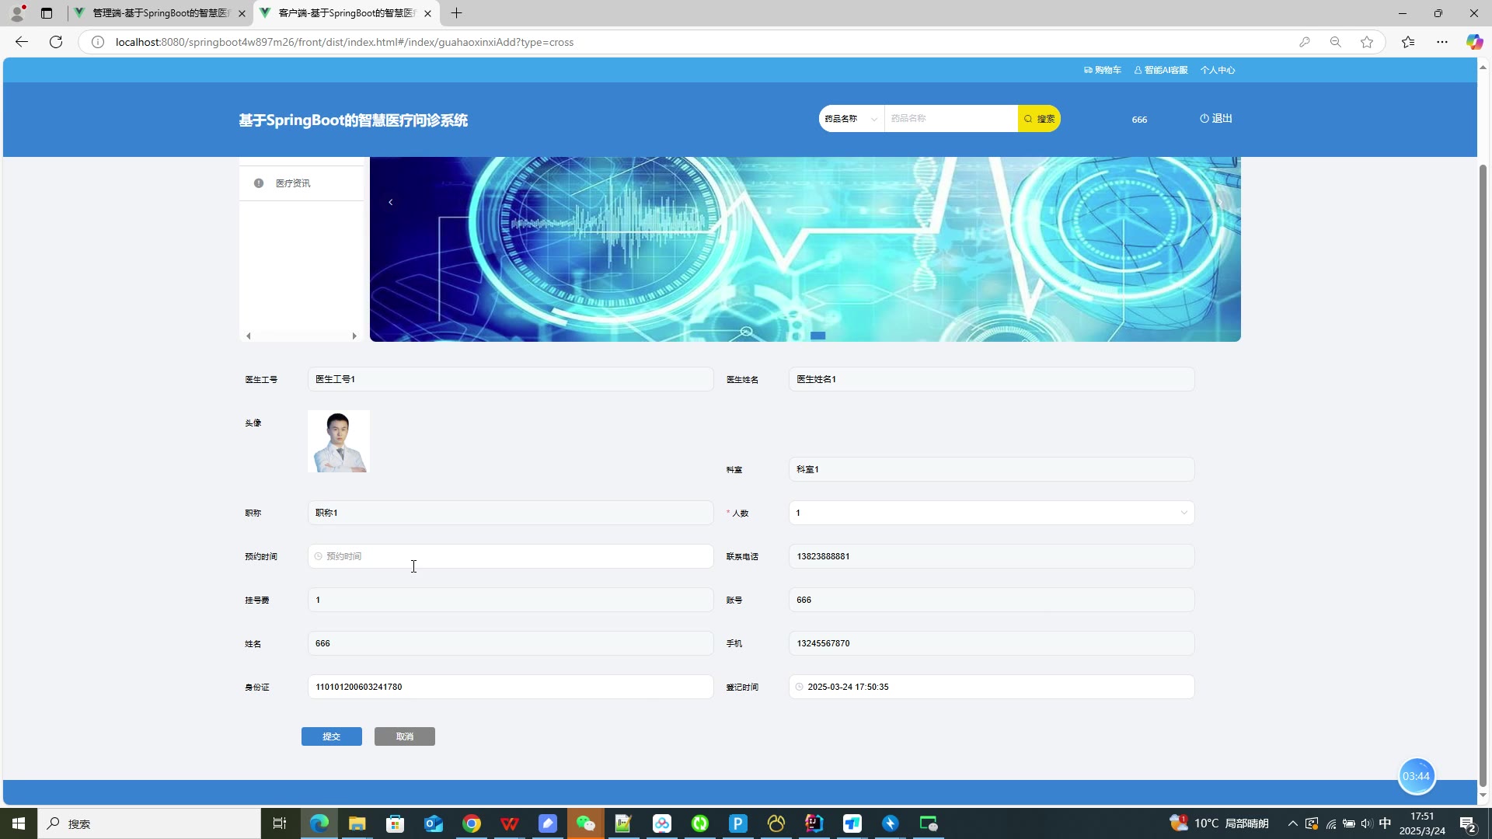Image resolution: width=1492 pixels, height=839 pixels.
Task: Open the 个人中心 (personal center) menu item
Action: point(1218,70)
